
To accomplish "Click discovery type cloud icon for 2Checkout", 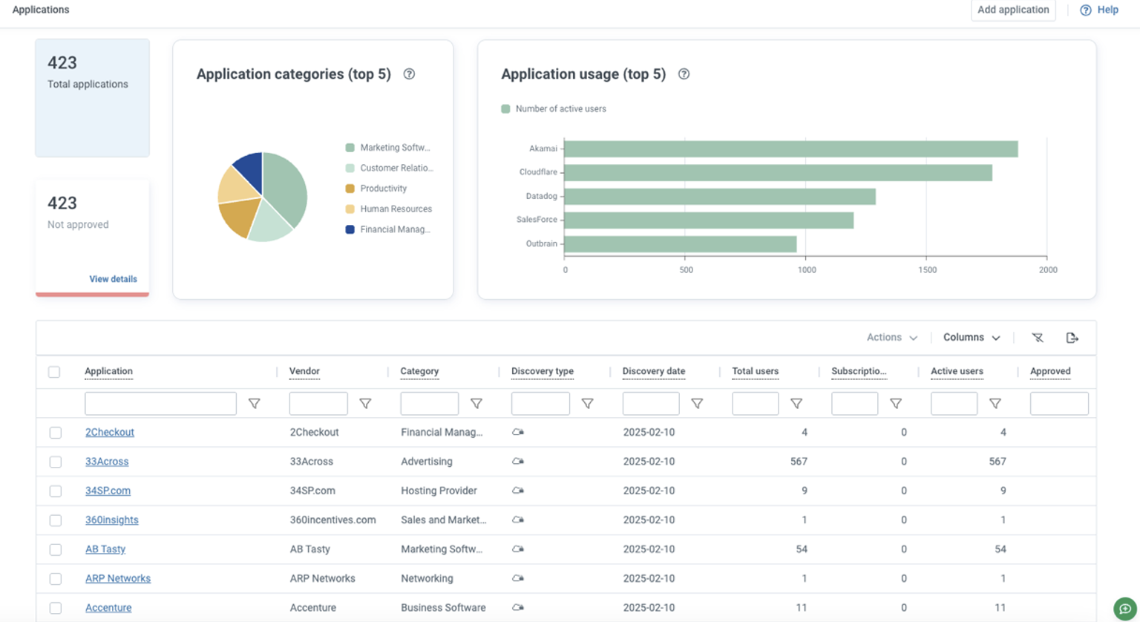I will tap(518, 432).
